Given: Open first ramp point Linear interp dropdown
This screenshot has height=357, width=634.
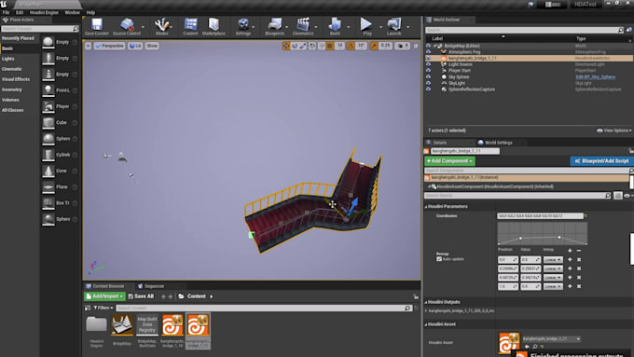Looking at the screenshot, I should tap(553, 259).
